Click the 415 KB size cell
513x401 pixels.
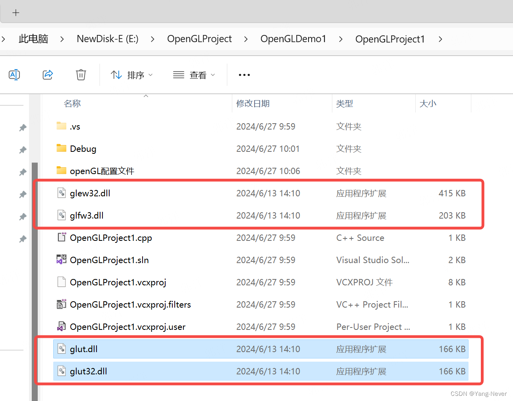click(452, 193)
